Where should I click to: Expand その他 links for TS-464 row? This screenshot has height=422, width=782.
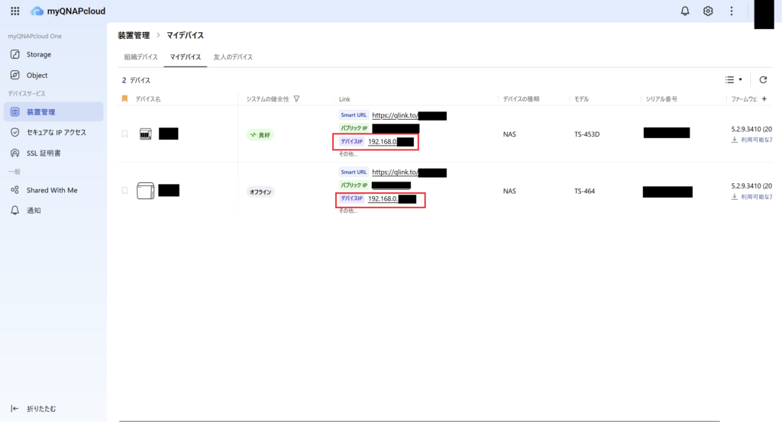348,211
